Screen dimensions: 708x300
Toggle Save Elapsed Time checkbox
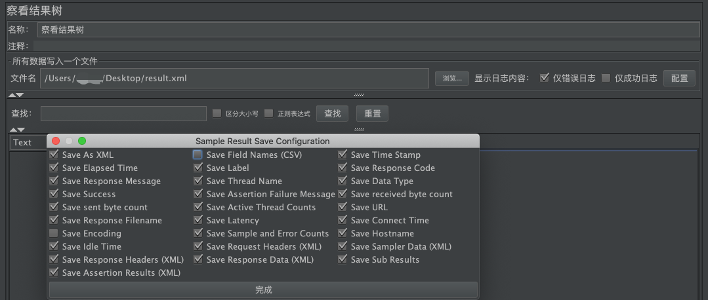pyautogui.click(x=54, y=168)
